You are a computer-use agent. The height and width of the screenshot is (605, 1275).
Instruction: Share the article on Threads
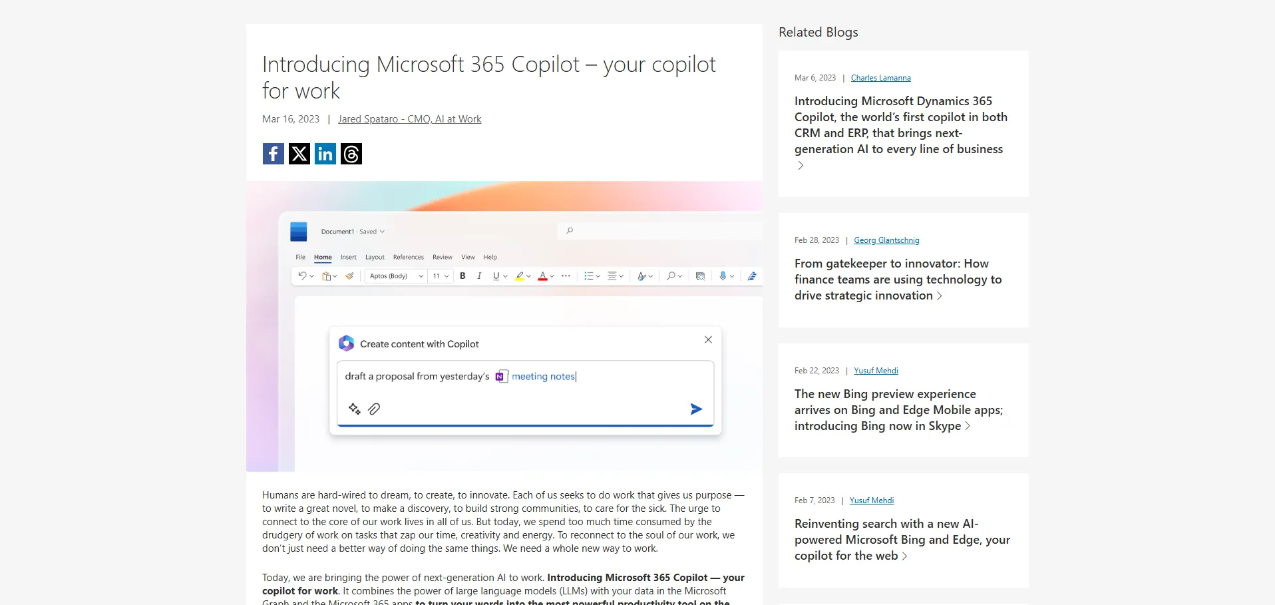tap(351, 154)
